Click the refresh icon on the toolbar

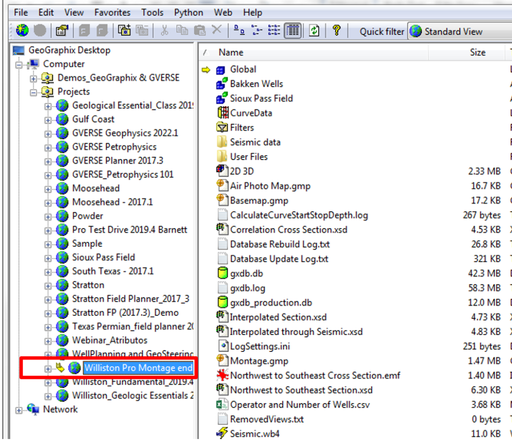click(313, 30)
